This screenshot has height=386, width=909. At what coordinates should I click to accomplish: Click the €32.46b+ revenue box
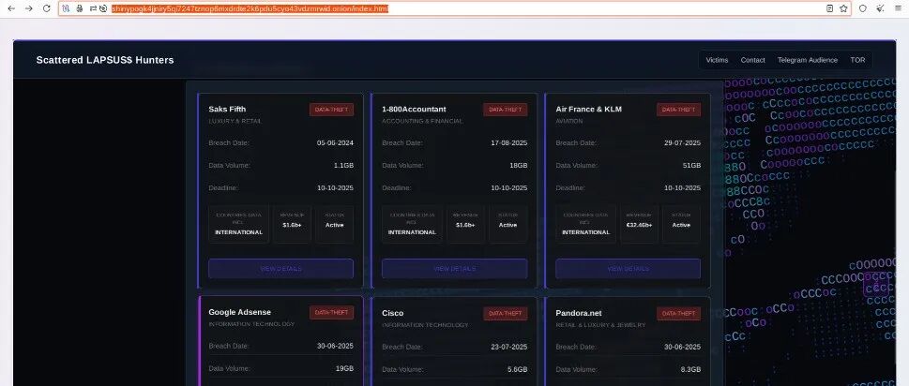639,224
